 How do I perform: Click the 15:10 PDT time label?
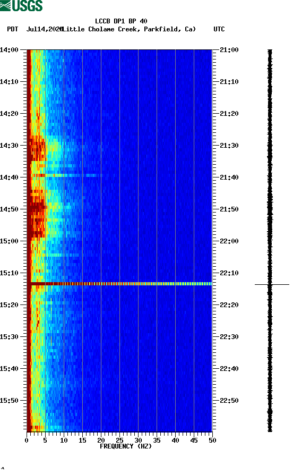(x=9, y=273)
